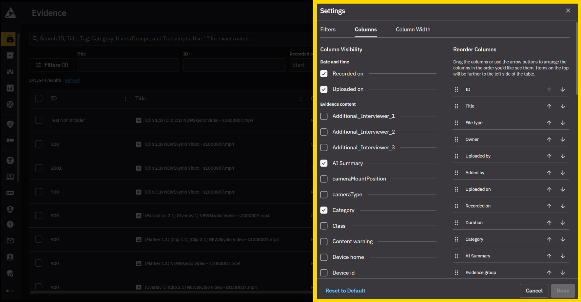Click the move down arrow for ID column
The height and width of the screenshot is (302, 581).
563,89
